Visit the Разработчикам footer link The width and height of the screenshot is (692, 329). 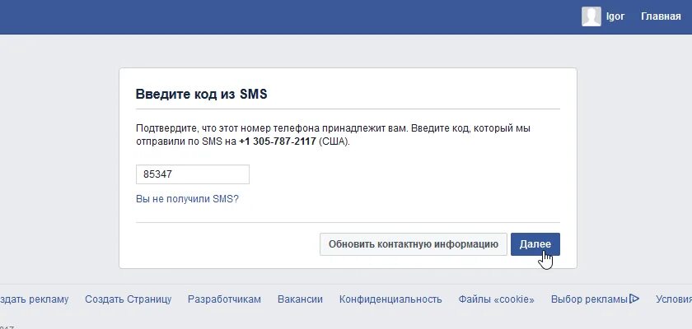(224, 299)
